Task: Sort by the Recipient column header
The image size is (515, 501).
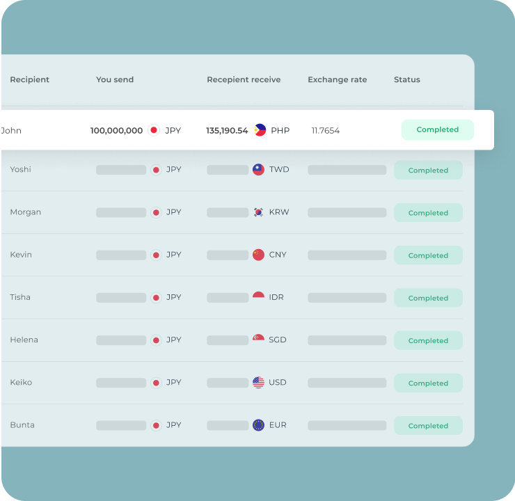Action: 29,79
